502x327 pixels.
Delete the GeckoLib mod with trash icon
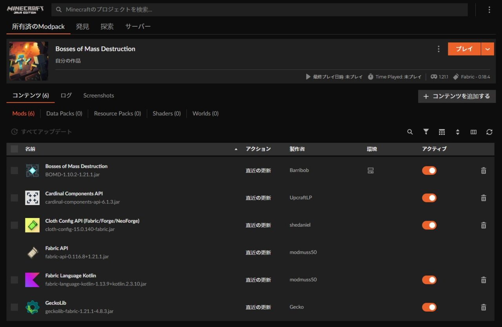pyautogui.click(x=484, y=307)
